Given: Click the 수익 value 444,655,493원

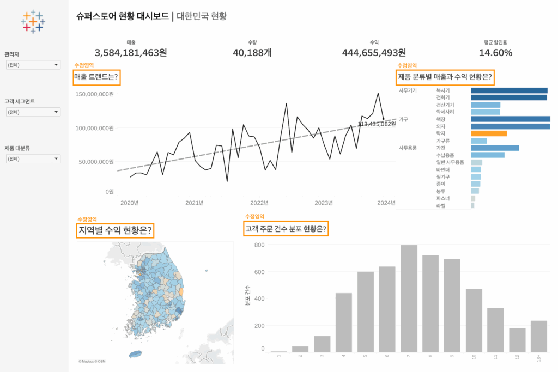Looking at the screenshot, I should click(374, 53).
